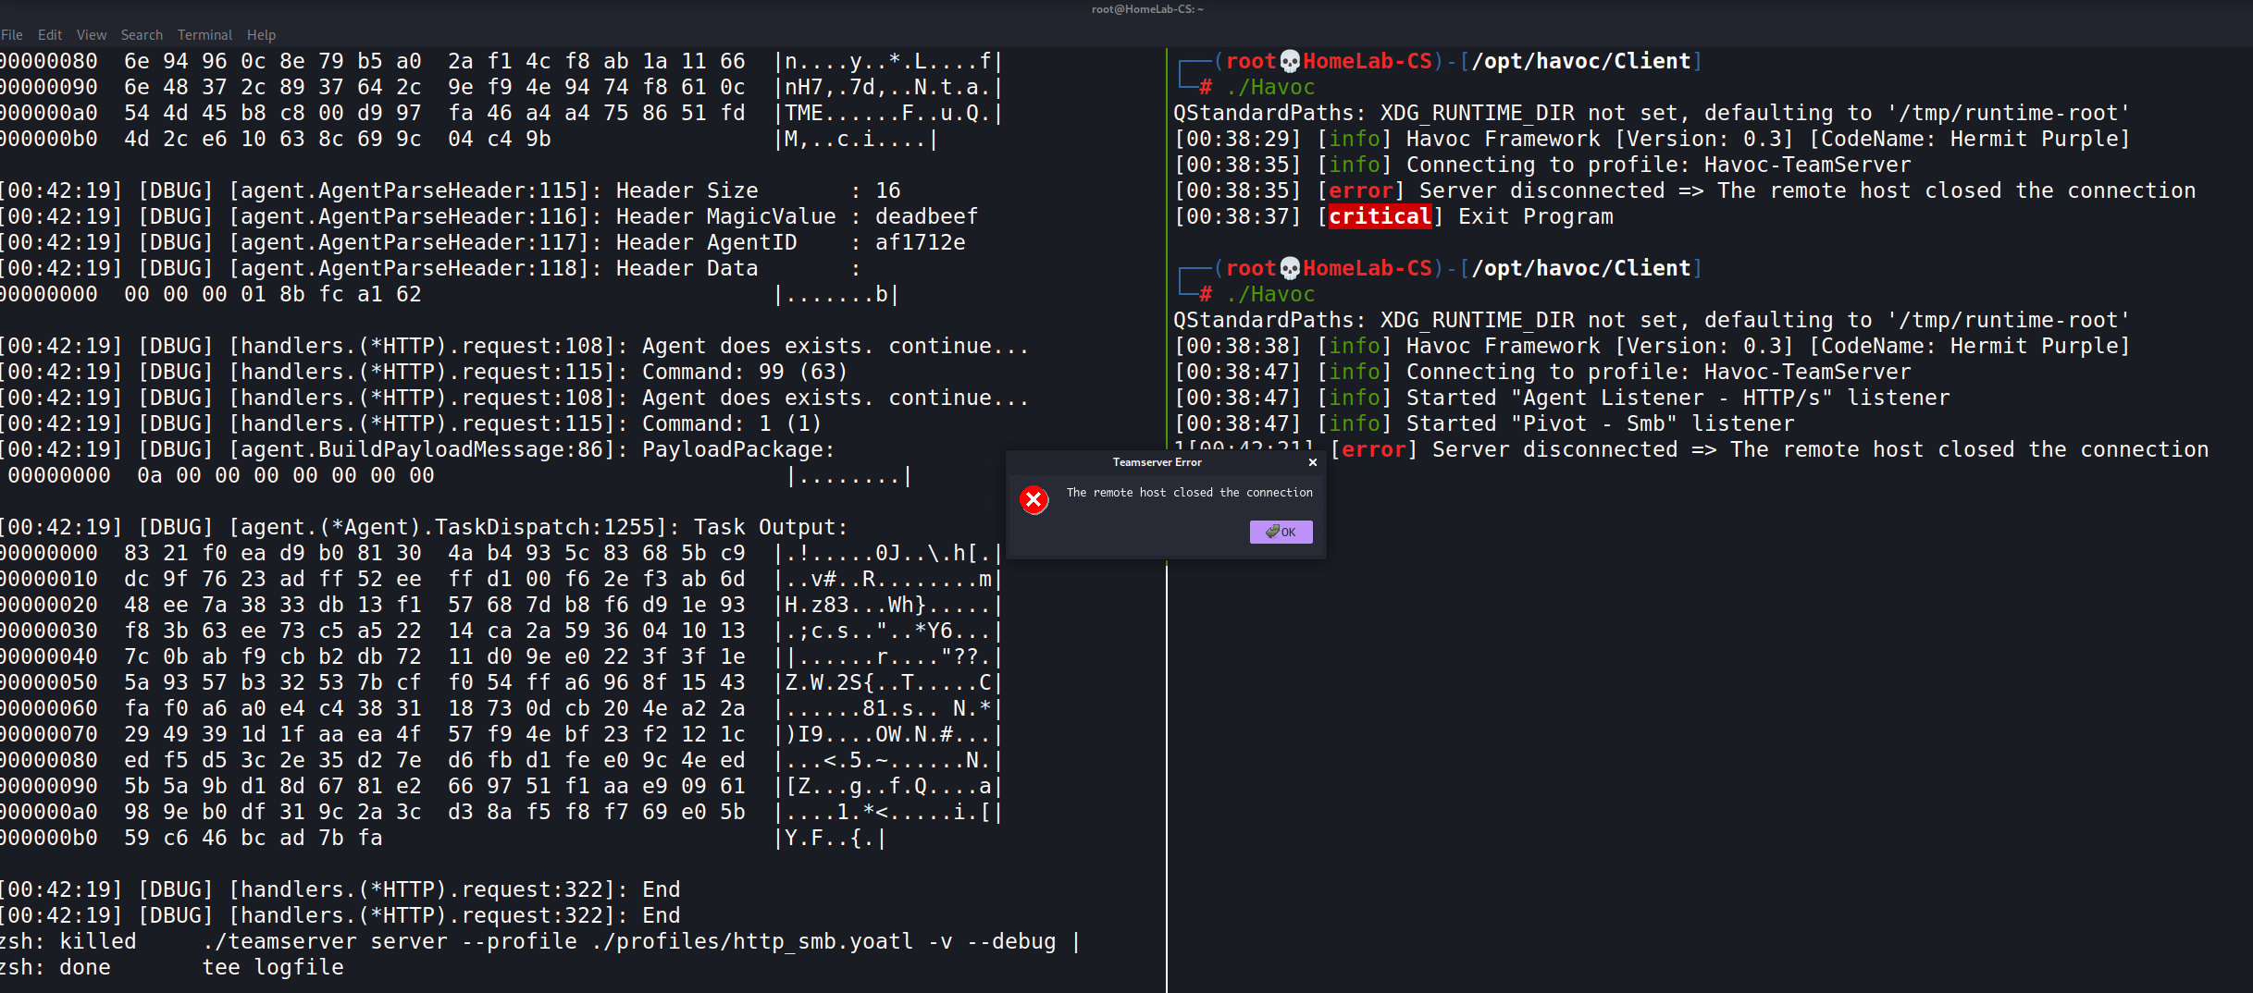Open the View menu

click(x=91, y=34)
